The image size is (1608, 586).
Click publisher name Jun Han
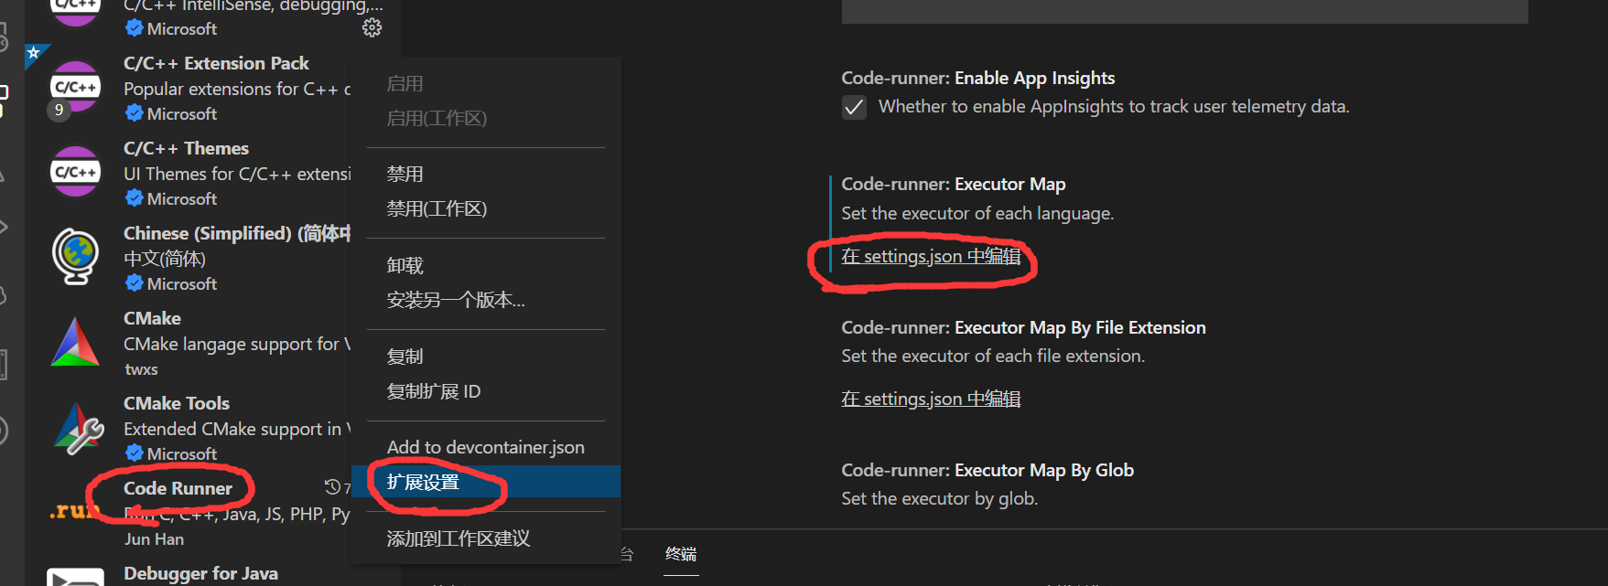point(154,539)
